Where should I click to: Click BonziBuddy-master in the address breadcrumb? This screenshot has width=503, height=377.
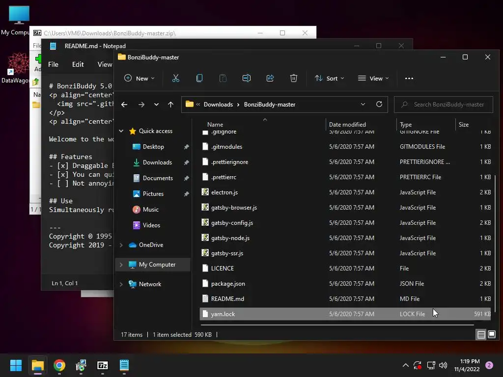tap(270, 105)
